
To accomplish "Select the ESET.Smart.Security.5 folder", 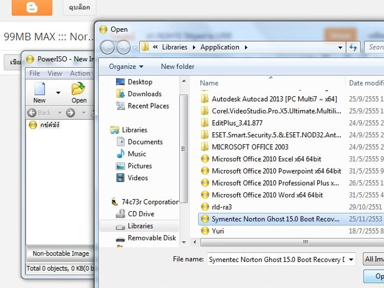I will pos(271,135).
